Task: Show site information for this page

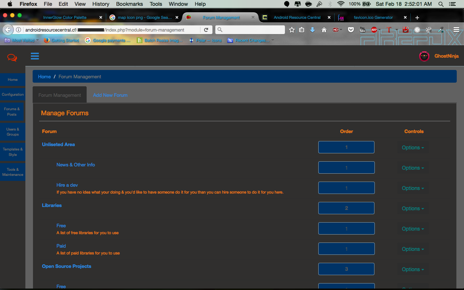Action: click(x=18, y=30)
